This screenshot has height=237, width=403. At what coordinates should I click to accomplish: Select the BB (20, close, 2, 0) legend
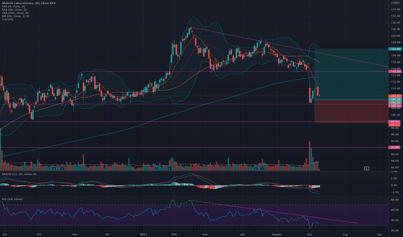pyautogui.click(x=16, y=16)
